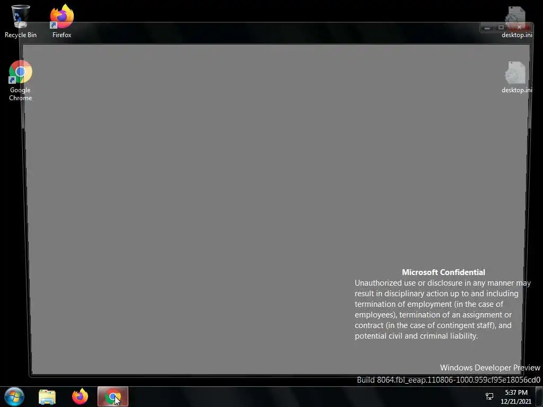Minimize the opening Chrome window
Viewport: 543px width, 407px height.
pos(487,28)
